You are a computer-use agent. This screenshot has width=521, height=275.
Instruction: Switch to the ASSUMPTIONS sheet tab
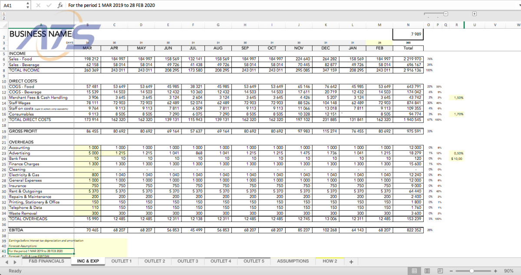[293, 261]
